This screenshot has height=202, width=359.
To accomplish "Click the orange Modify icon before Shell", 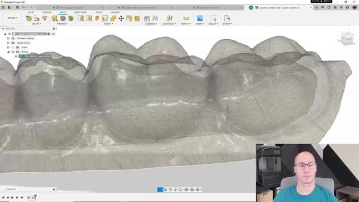I will point(97,19).
